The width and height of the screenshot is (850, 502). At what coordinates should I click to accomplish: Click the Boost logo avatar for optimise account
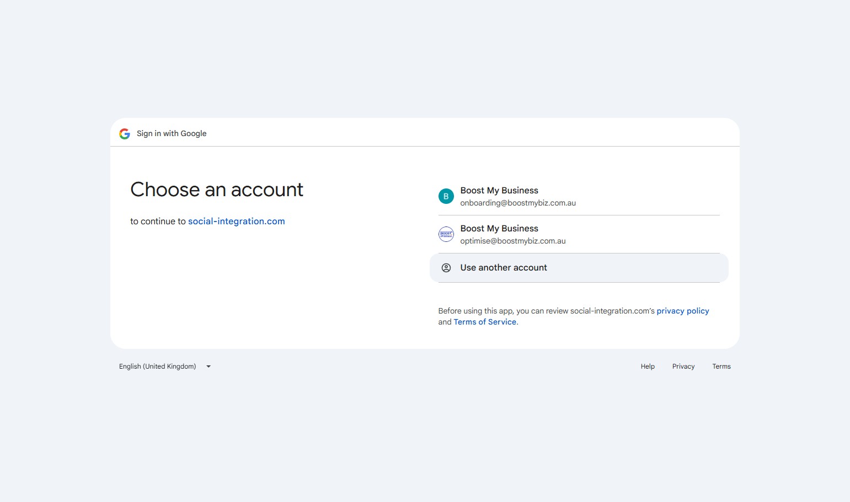click(x=446, y=234)
